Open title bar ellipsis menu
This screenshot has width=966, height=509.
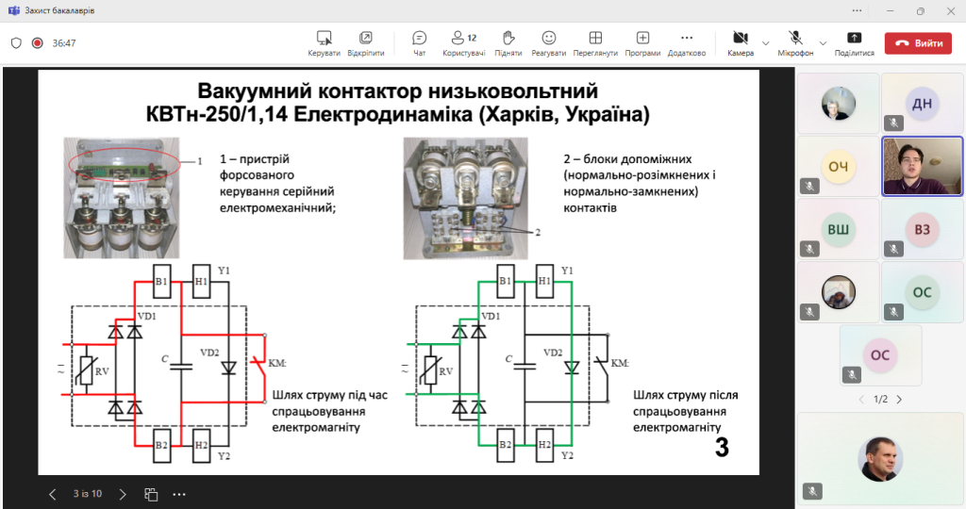pos(857,10)
